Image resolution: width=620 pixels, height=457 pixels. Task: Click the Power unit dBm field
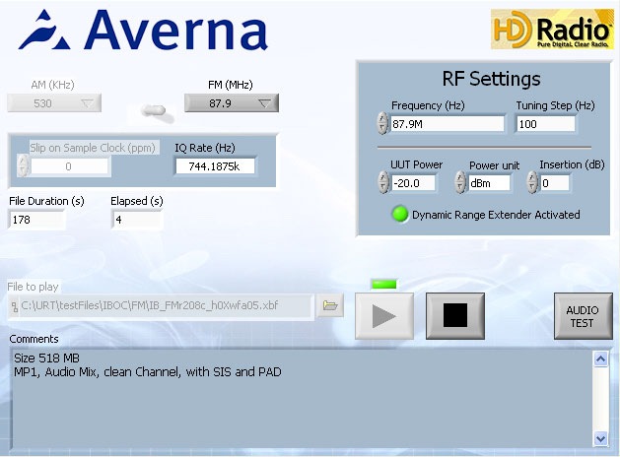click(489, 183)
